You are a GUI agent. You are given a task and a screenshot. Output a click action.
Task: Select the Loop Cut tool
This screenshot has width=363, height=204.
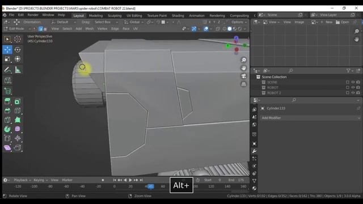pyautogui.click(x=18, y=111)
